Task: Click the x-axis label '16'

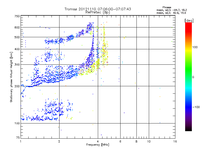Action: (175, 141)
